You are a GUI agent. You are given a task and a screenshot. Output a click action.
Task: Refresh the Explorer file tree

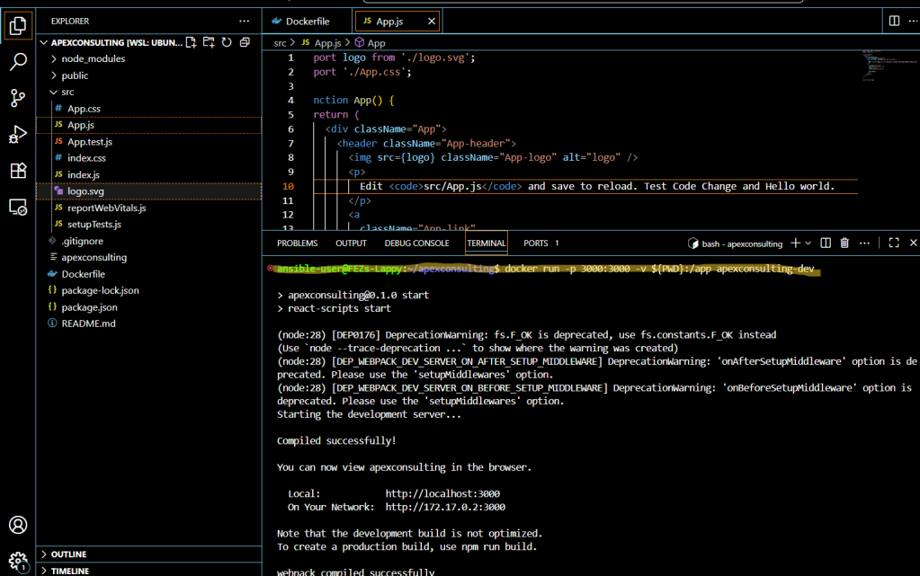227,42
